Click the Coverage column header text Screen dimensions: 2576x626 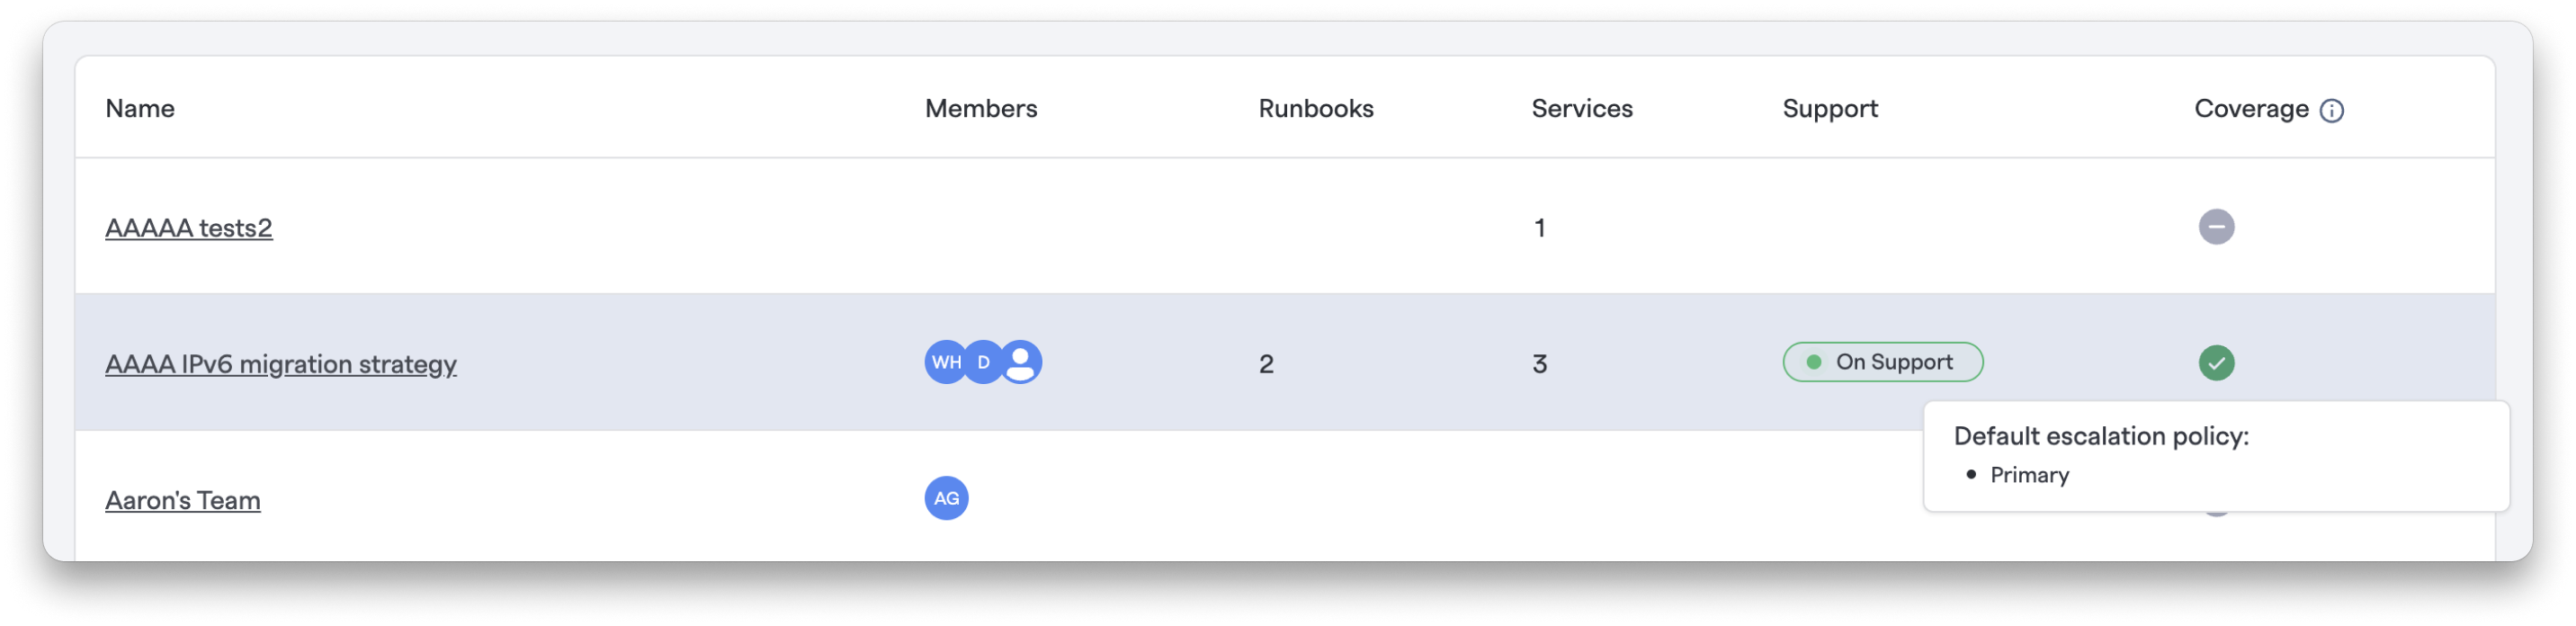[x=2251, y=108]
